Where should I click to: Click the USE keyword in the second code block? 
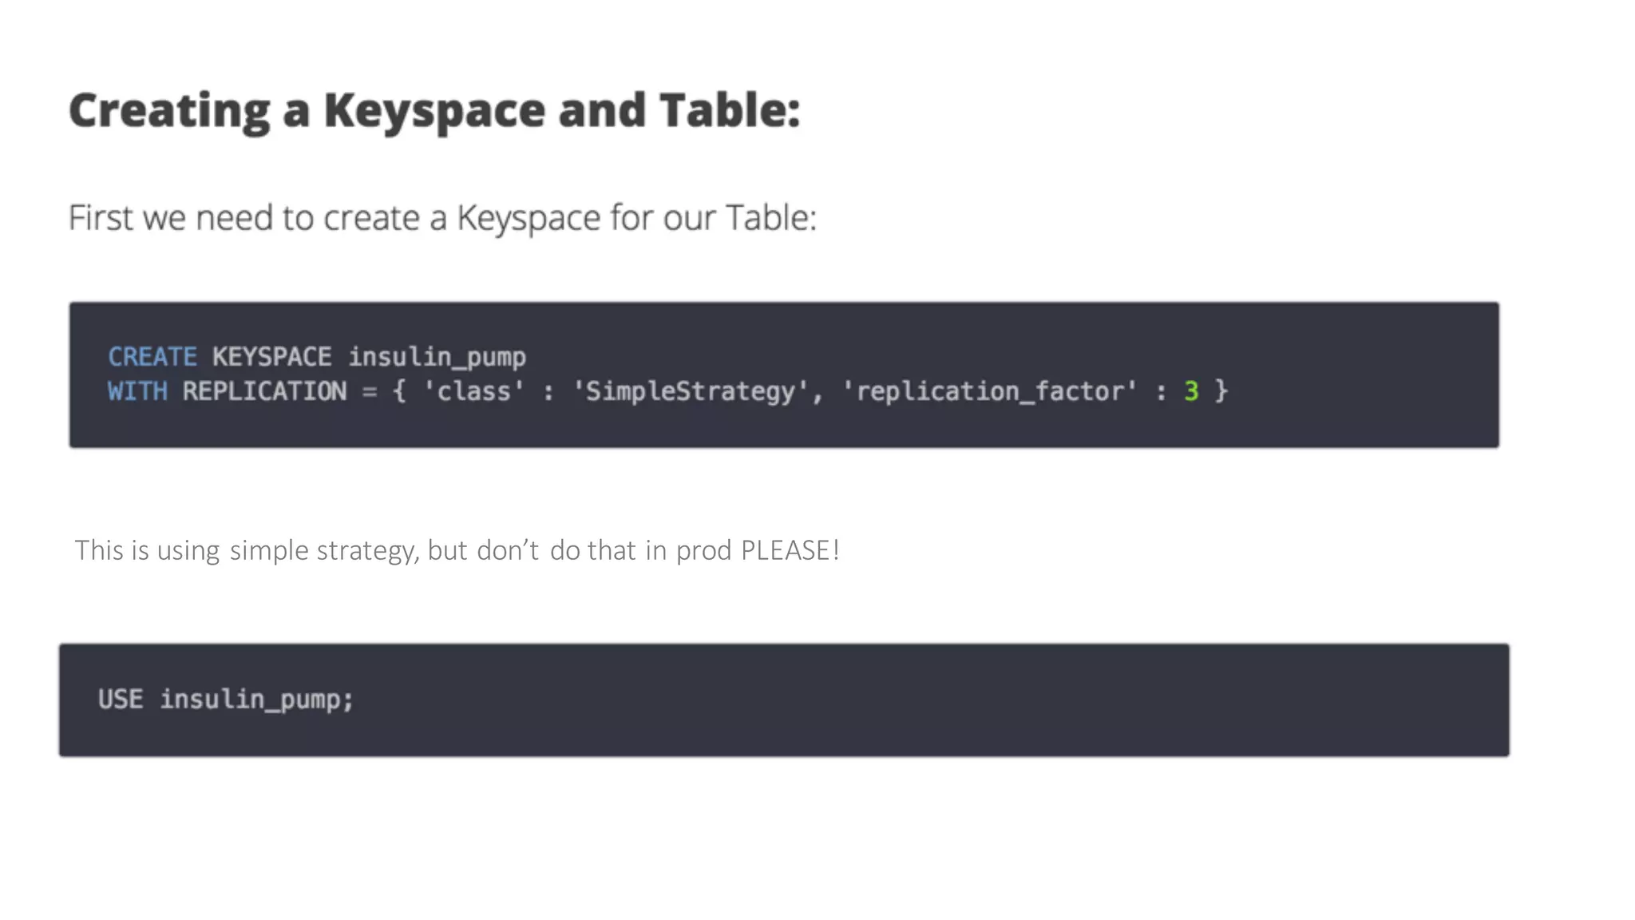point(121,700)
